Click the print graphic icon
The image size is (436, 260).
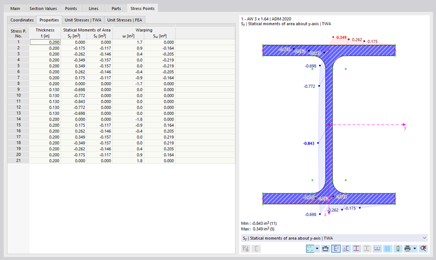(x=408, y=249)
